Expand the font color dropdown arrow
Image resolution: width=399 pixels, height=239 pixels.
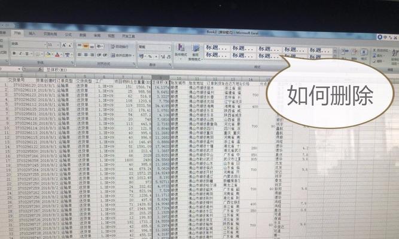click(x=62, y=54)
